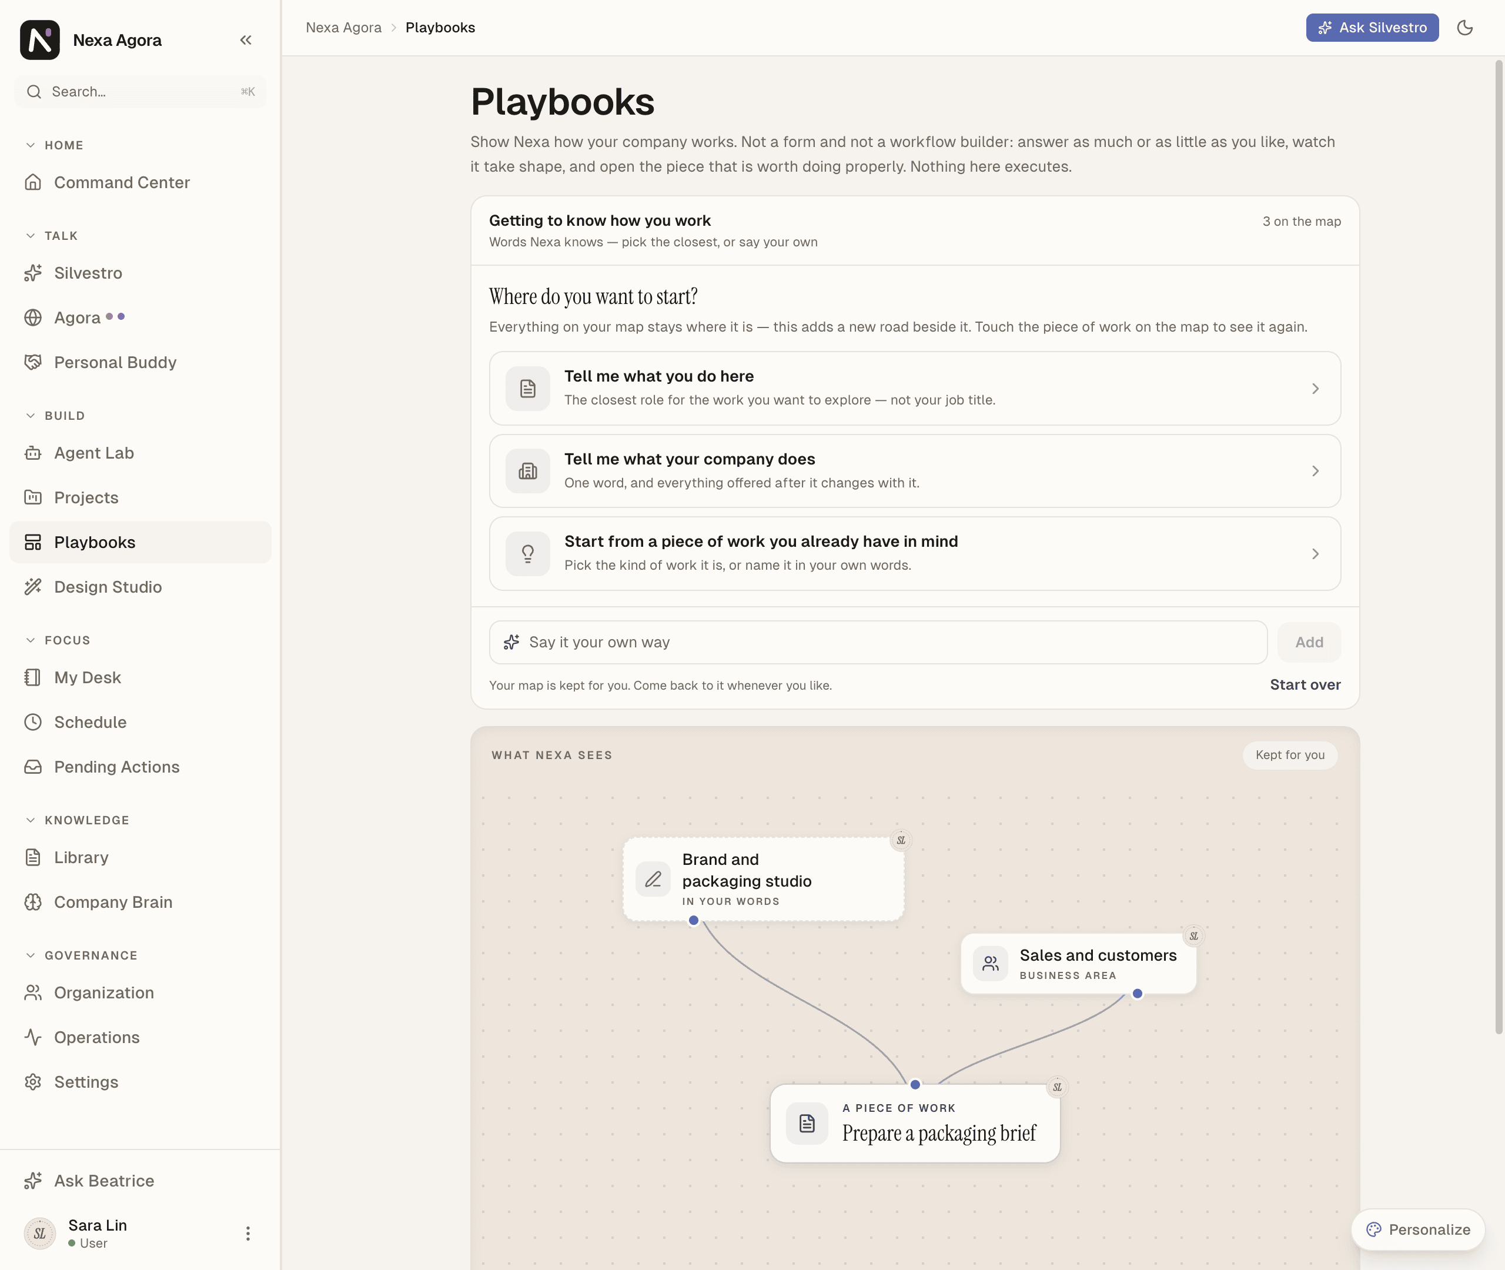Click the SL badge on Brand and packaging studio node

pyautogui.click(x=901, y=840)
